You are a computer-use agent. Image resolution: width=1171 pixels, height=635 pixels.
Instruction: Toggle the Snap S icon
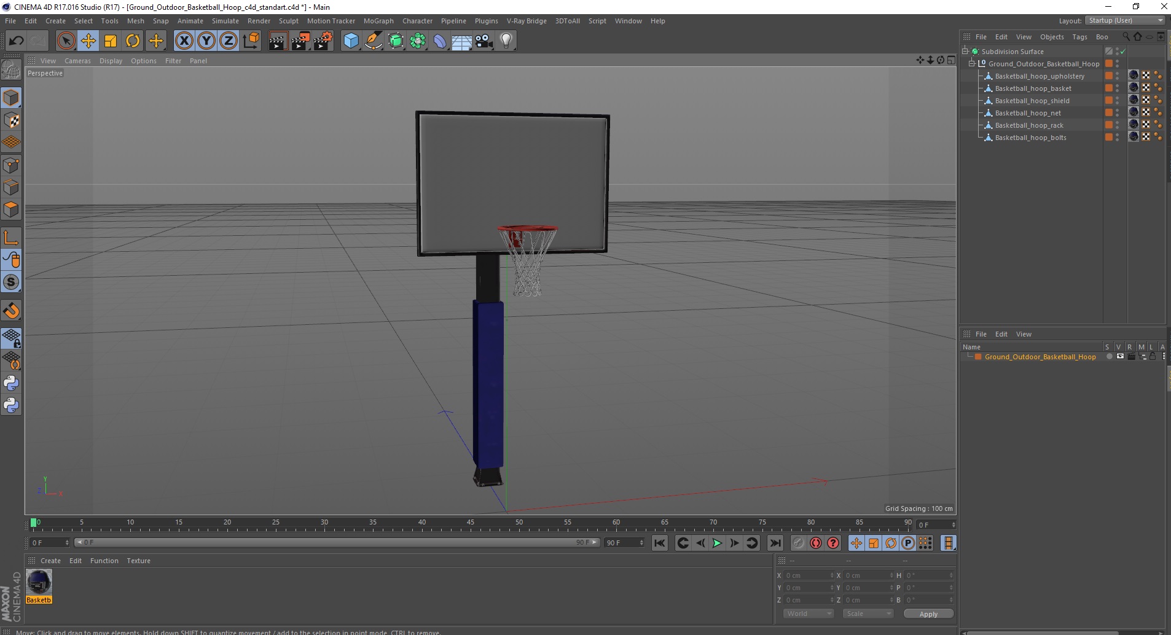[11, 282]
